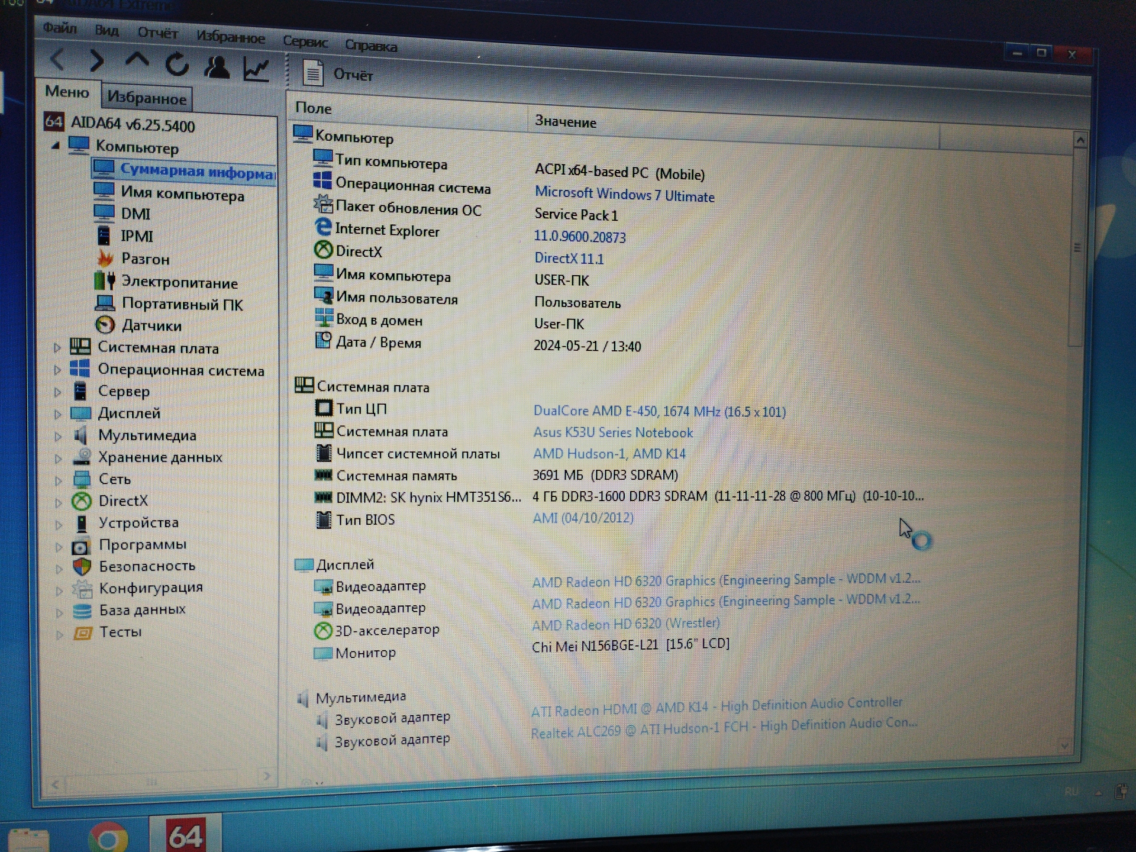1136x852 pixels.
Task: Click the Устройства devices icon
Action: pyautogui.click(x=82, y=523)
